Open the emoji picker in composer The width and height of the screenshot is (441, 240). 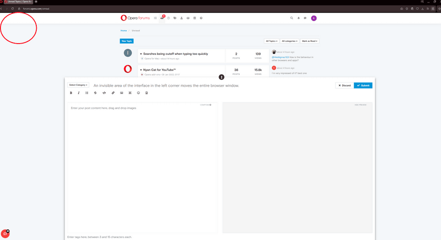[x=138, y=93]
